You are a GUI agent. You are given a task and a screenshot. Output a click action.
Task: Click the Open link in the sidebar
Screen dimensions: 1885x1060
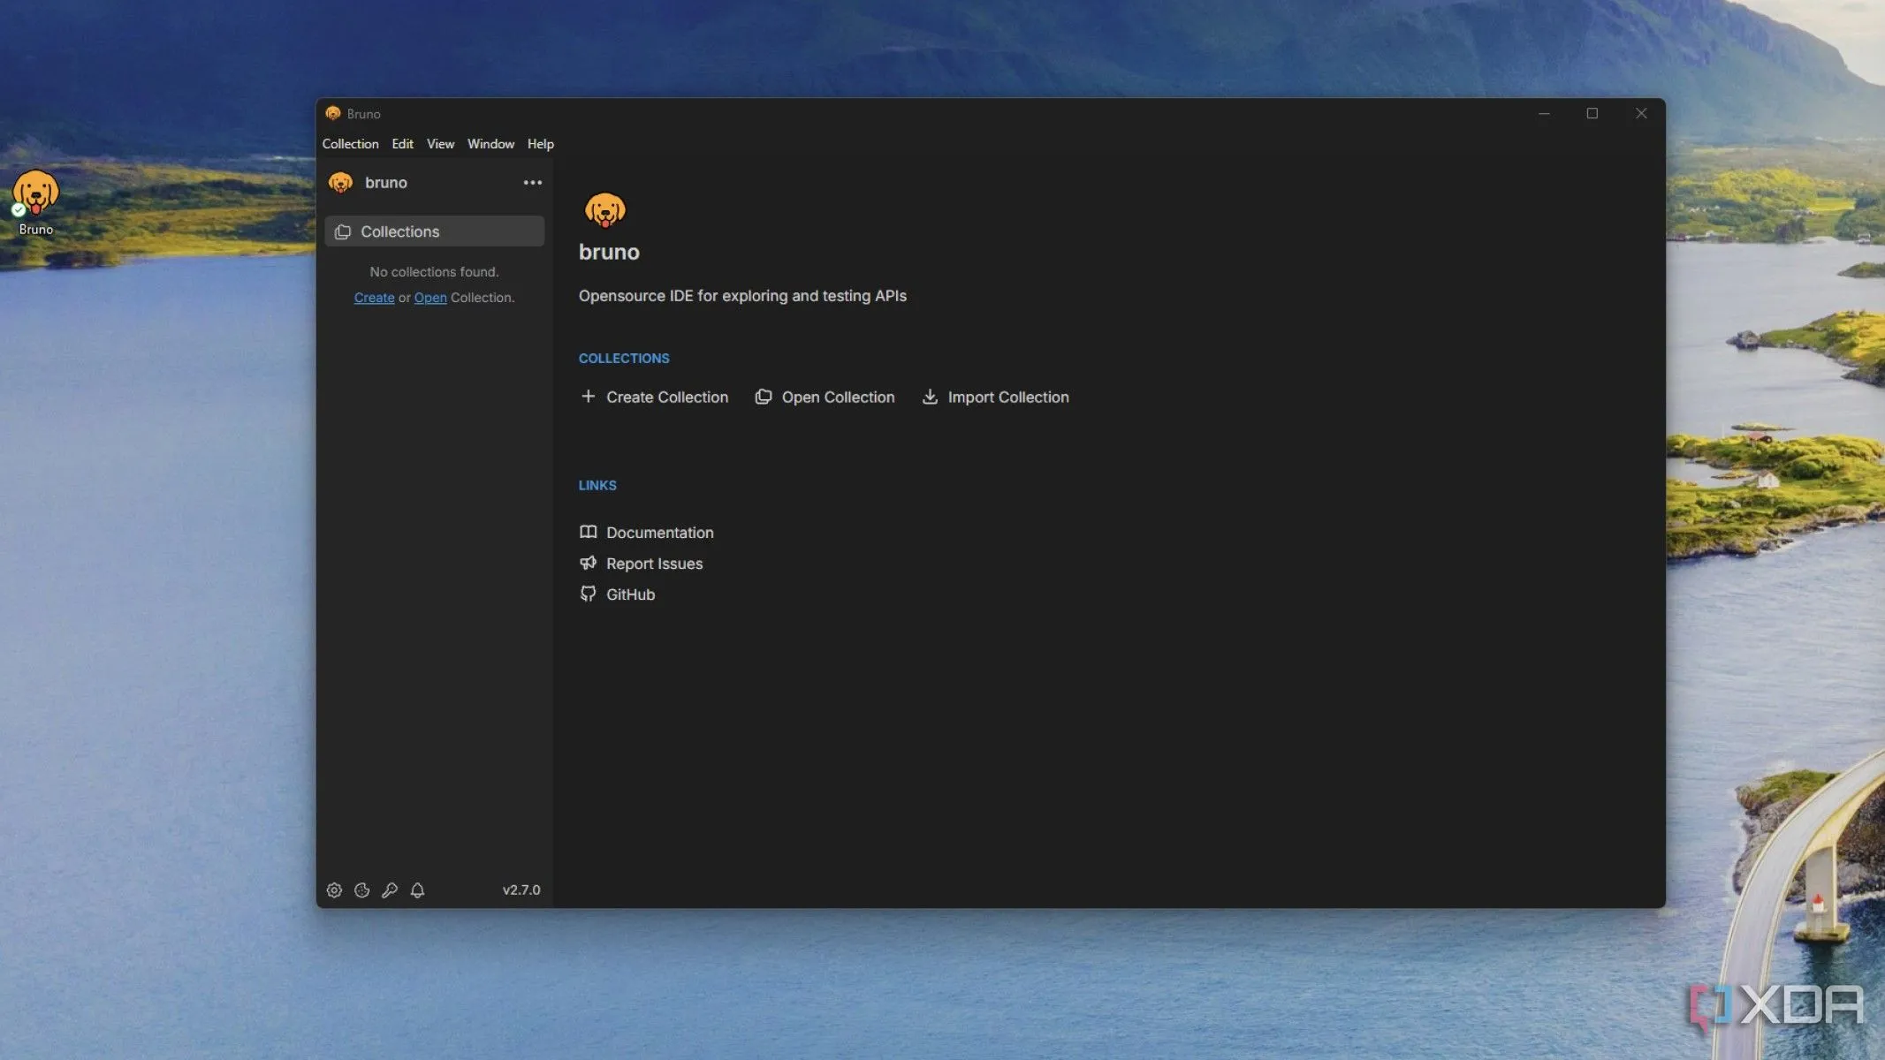click(x=430, y=298)
